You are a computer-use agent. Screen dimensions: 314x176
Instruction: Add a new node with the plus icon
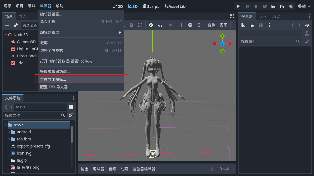(x=7, y=25)
